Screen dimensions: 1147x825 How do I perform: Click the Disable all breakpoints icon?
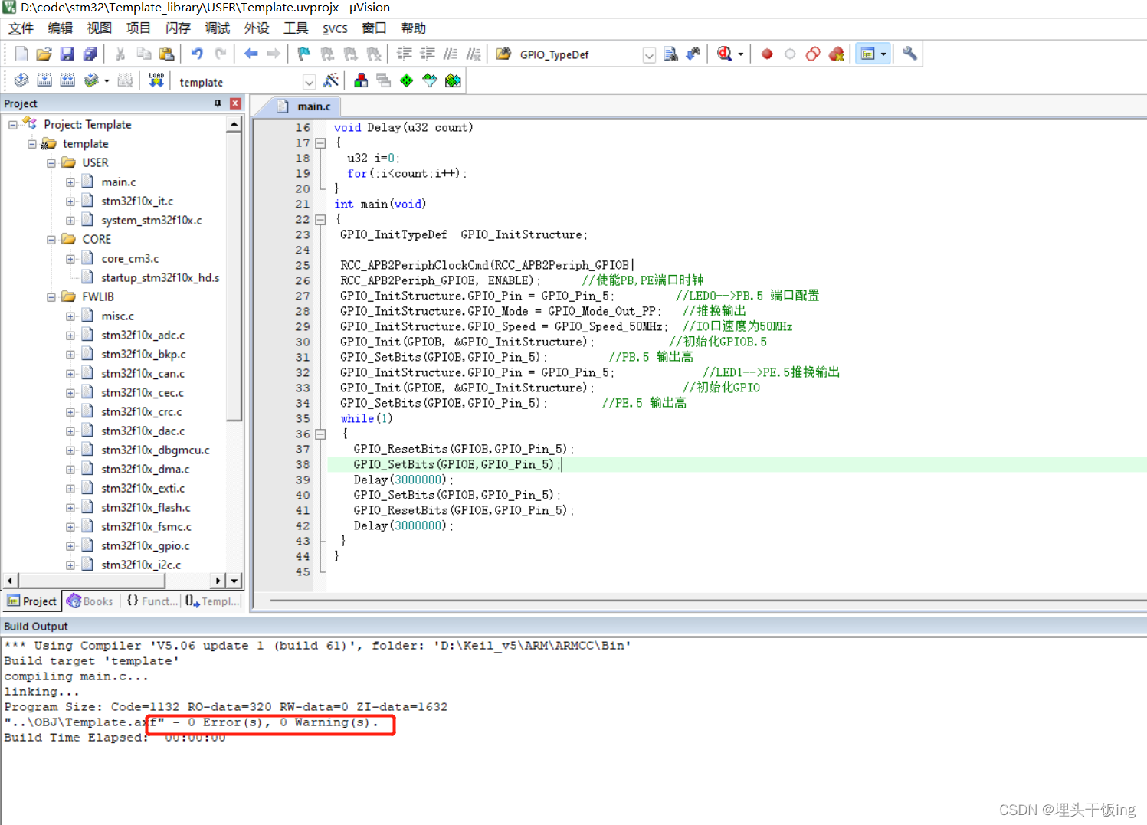[813, 54]
